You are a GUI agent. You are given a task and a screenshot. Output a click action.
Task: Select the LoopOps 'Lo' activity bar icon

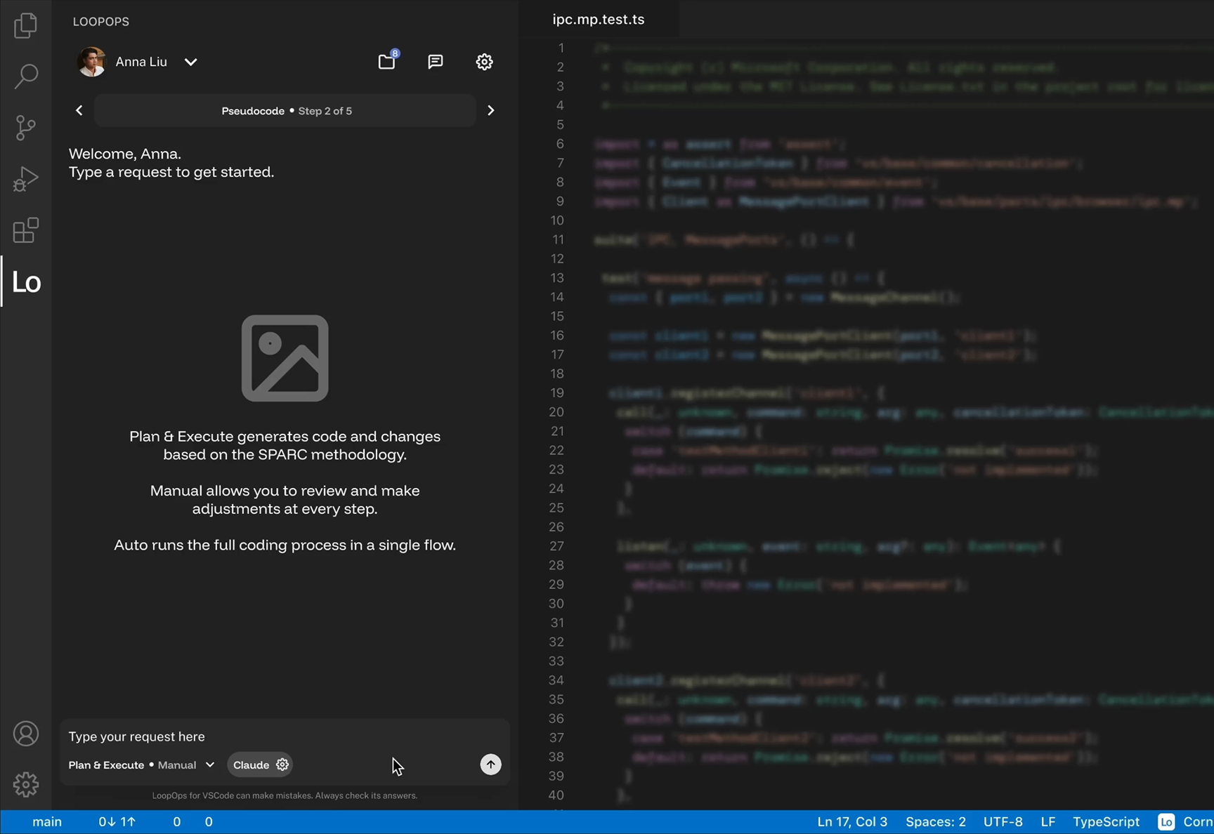pyautogui.click(x=26, y=282)
